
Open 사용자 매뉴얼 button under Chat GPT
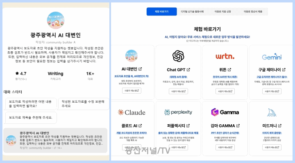(178, 91)
